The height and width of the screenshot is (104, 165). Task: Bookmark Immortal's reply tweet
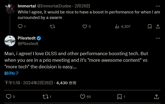pos(150,26)
